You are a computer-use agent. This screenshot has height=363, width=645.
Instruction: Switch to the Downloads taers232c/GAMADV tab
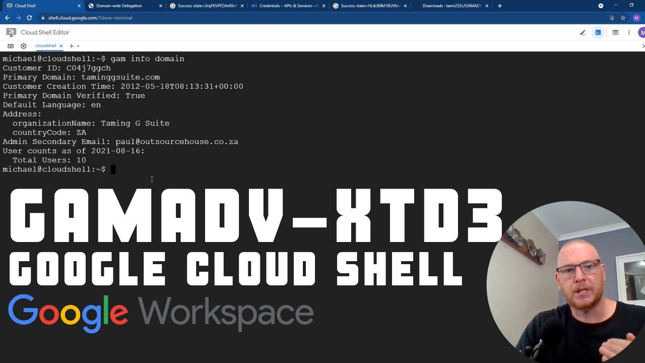[451, 6]
